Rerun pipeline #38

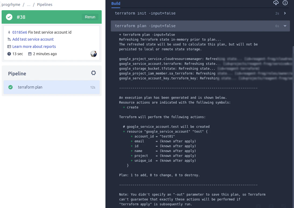pos(90,17)
